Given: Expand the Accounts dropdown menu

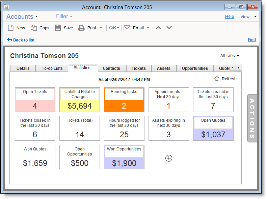Looking at the screenshot, I should (x=36, y=17).
